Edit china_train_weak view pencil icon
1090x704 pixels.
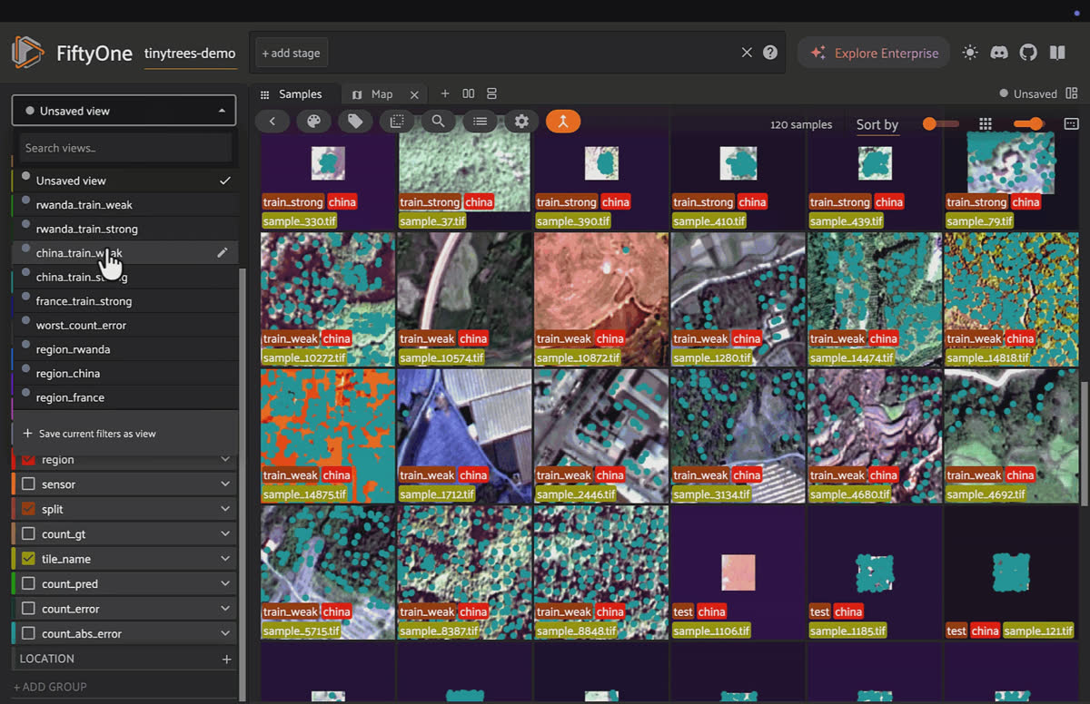pyautogui.click(x=223, y=253)
